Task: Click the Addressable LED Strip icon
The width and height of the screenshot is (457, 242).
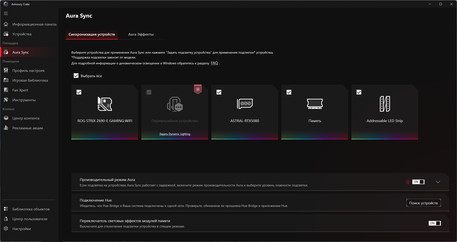Action: point(385,104)
